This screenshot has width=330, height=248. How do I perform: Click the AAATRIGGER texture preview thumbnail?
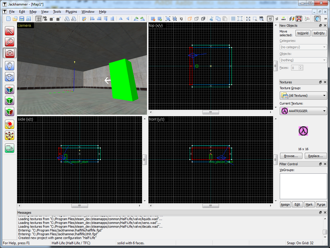303,131
